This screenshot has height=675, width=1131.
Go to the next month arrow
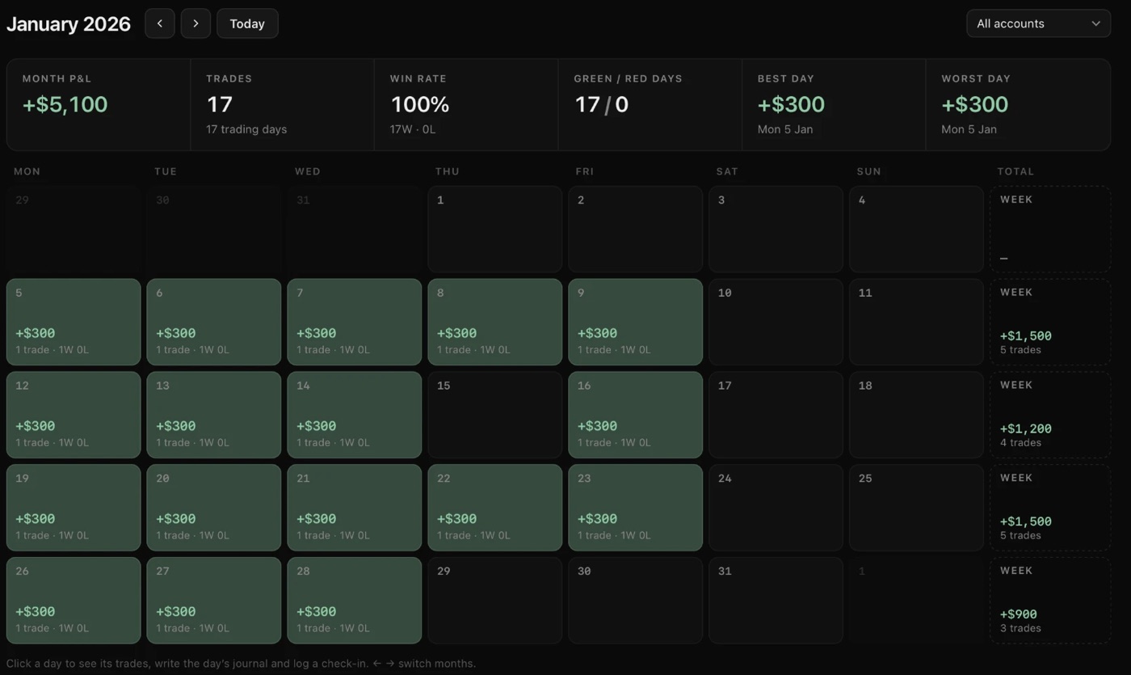196,23
